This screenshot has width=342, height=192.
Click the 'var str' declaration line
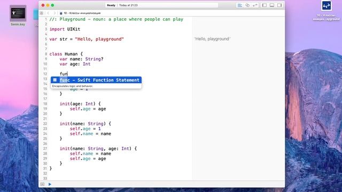(87, 39)
